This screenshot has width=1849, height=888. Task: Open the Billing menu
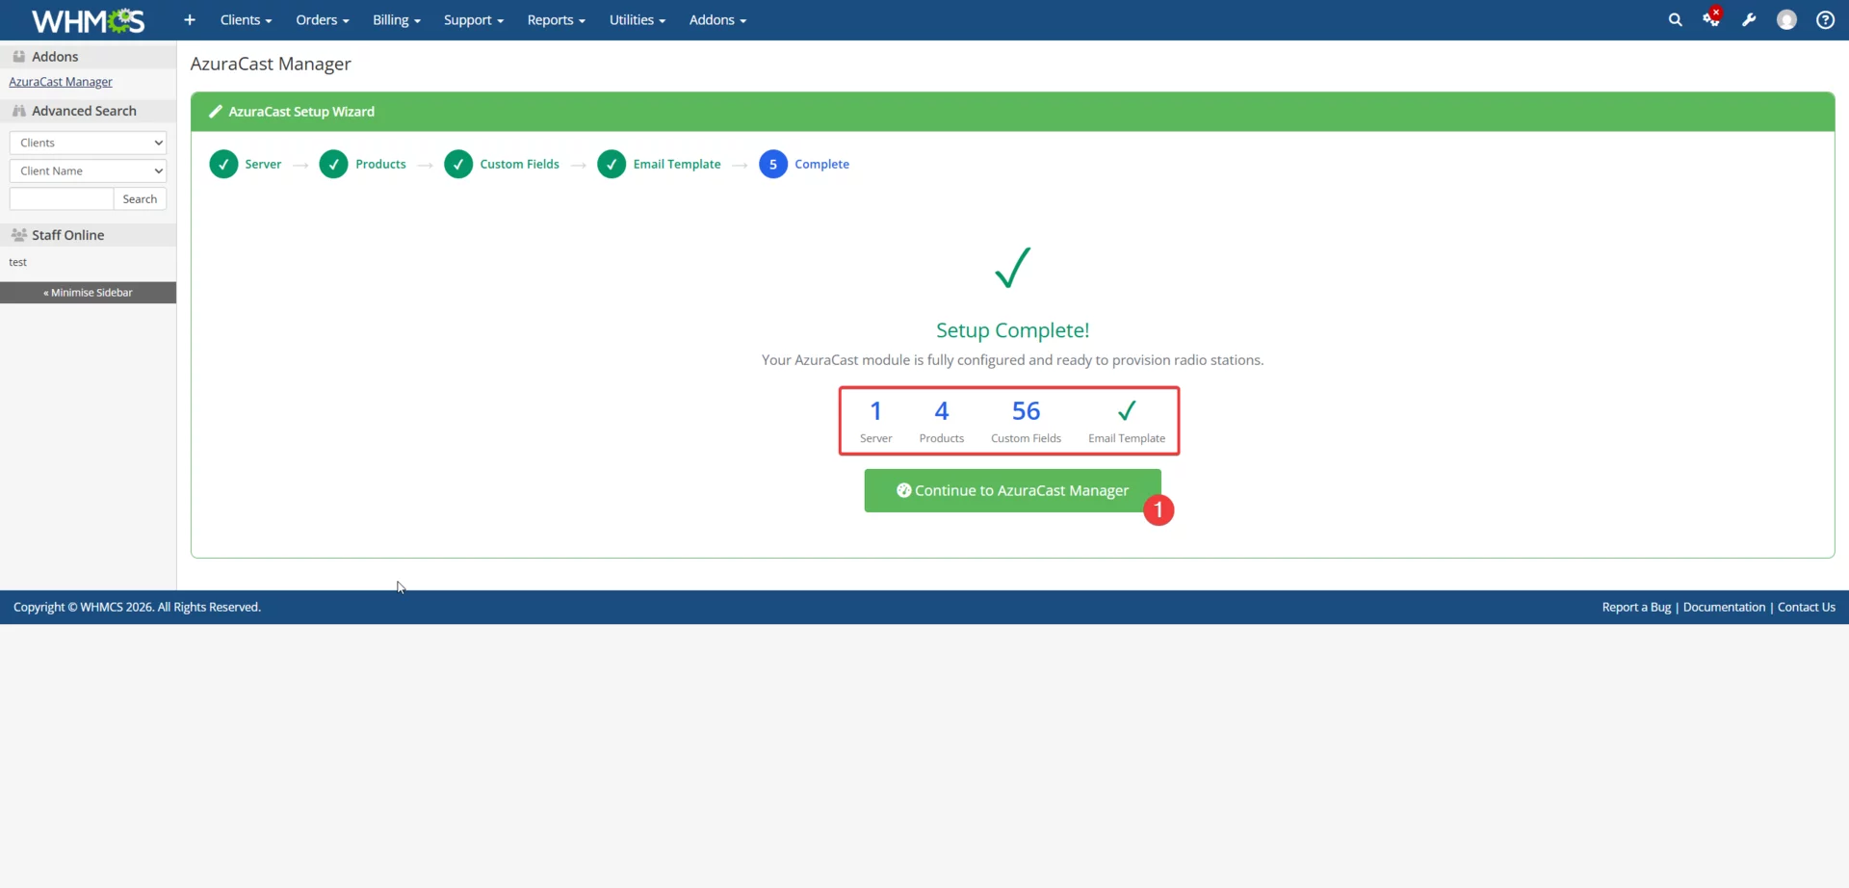pos(396,19)
